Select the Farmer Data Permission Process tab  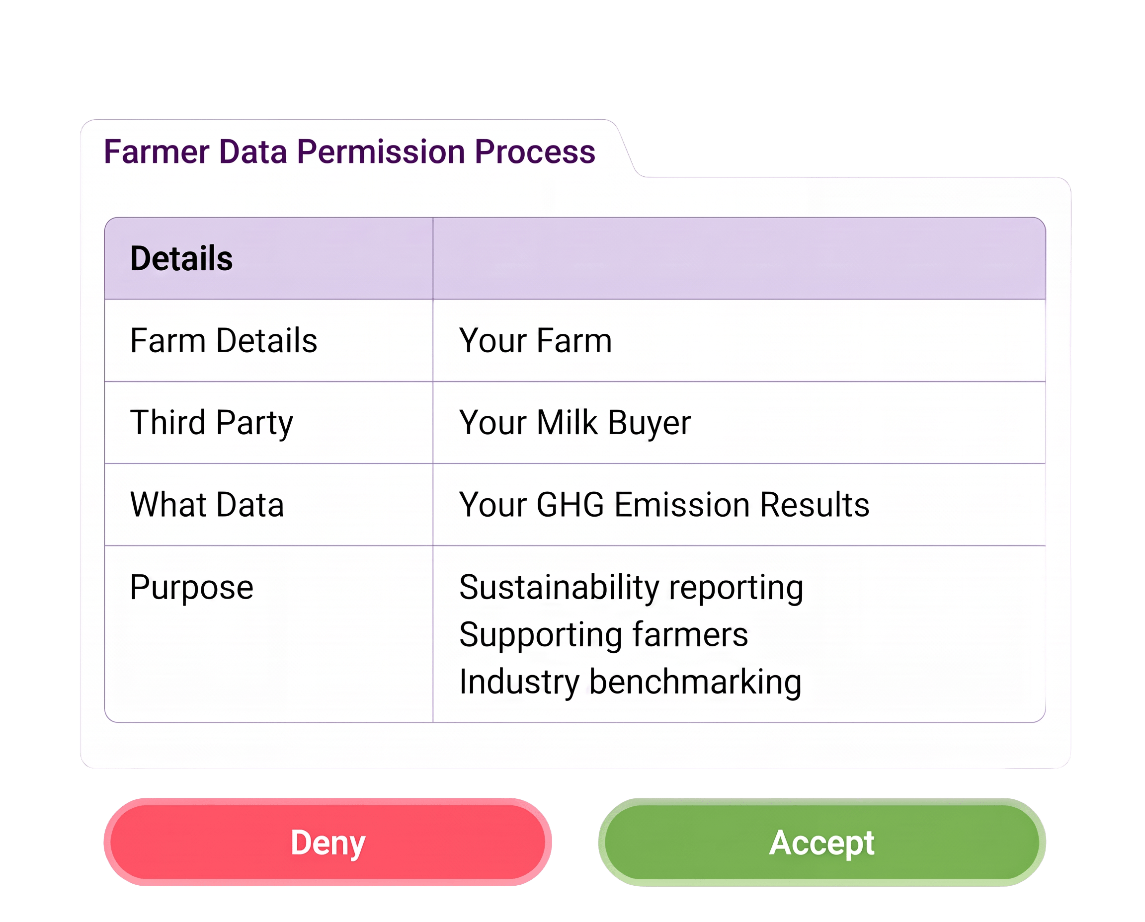[349, 152]
